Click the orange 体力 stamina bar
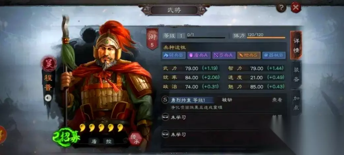Viewport: 344px width, 155px height. click(x=266, y=38)
